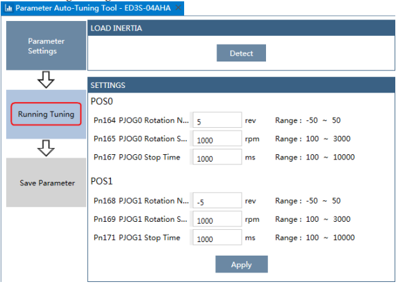Go to the Save Parameter step
This screenshot has width=398, height=284.
coord(46,183)
